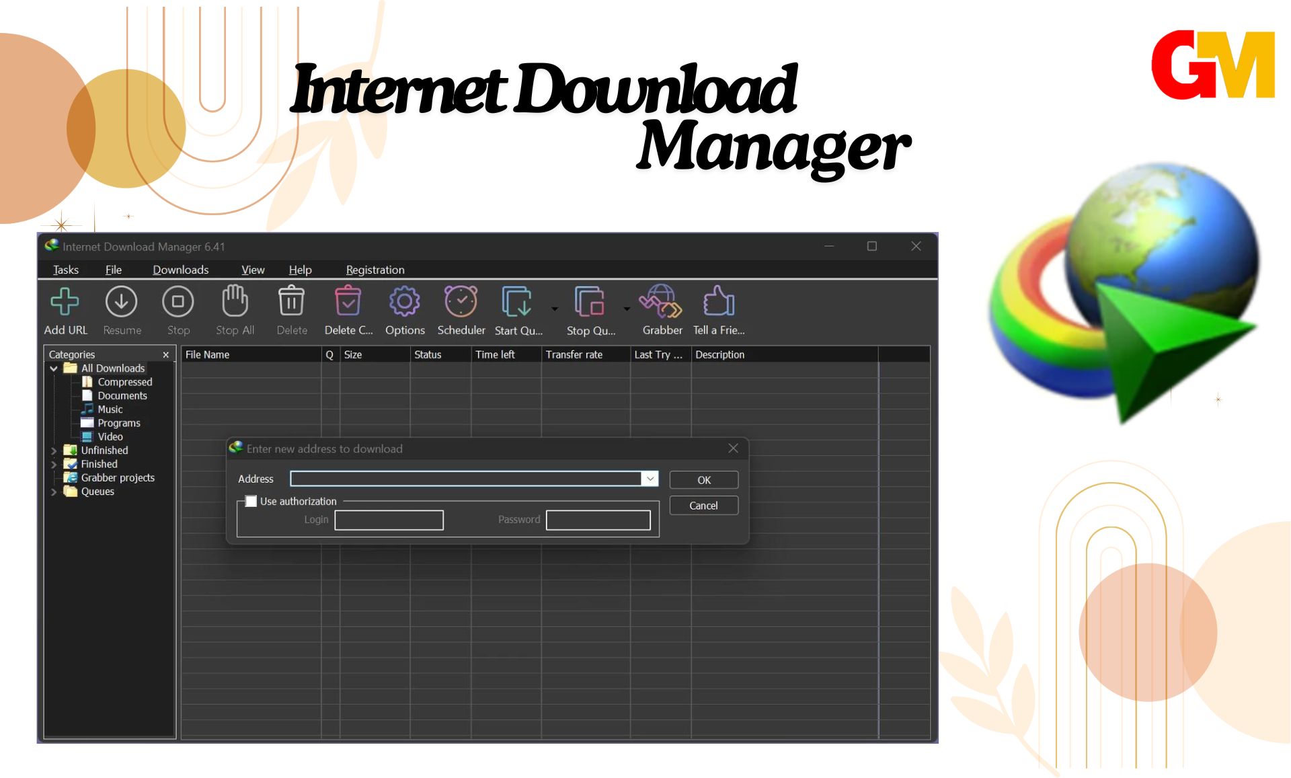Sort by Transfer rate column header
Screen dimensions: 1291x778
(586, 354)
